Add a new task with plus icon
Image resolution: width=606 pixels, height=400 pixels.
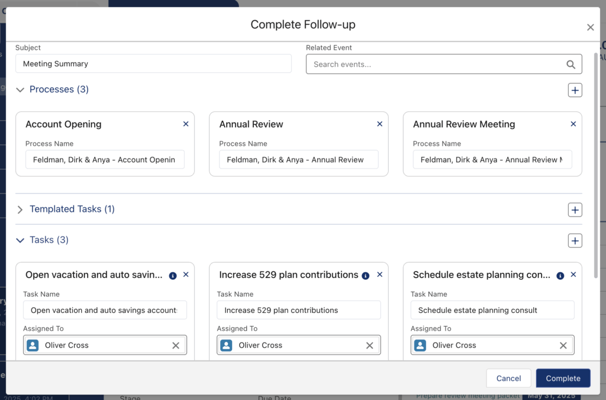pos(575,241)
